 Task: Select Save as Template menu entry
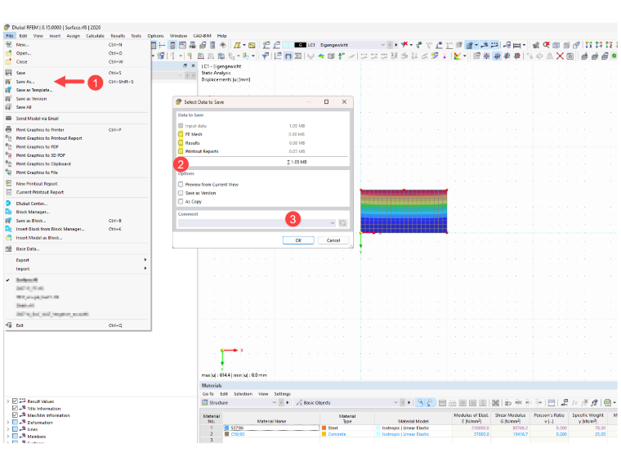34,91
